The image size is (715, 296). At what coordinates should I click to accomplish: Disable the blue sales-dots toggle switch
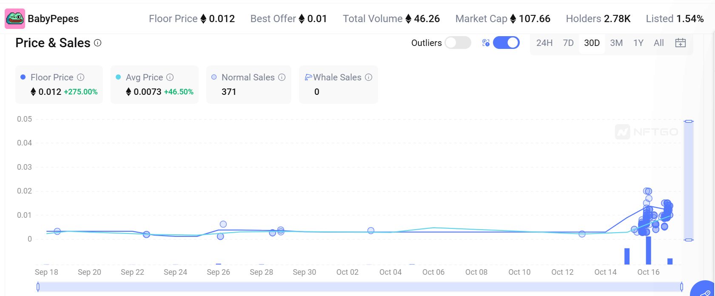coord(506,43)
